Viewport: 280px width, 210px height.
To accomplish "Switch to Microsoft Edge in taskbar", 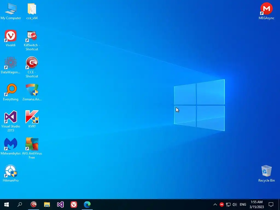I will pyautogui.click(x=87, y=205).
